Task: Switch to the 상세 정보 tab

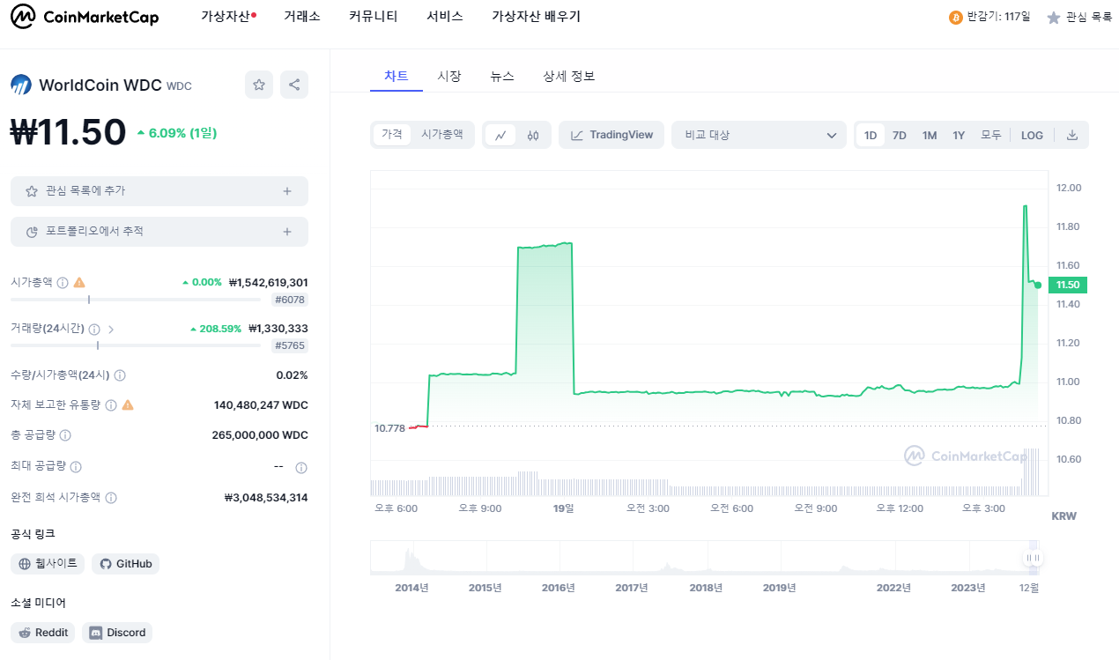Action: (x=569, y=76)
